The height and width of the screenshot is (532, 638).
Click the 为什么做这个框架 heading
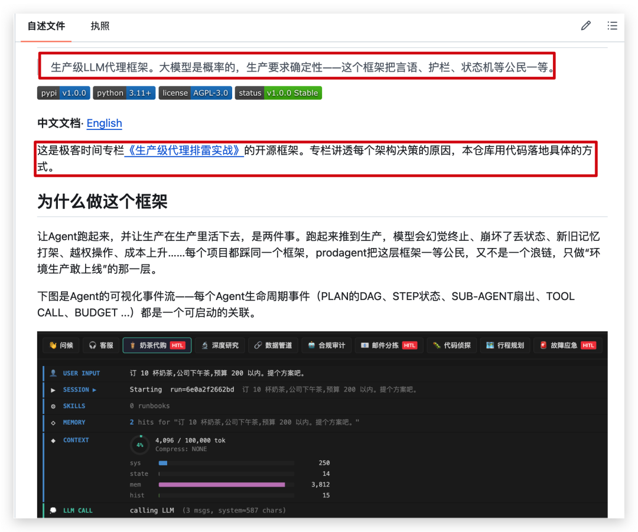pos(102,201)
